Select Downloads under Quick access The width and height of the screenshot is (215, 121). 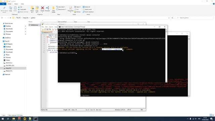coord(9,29)
